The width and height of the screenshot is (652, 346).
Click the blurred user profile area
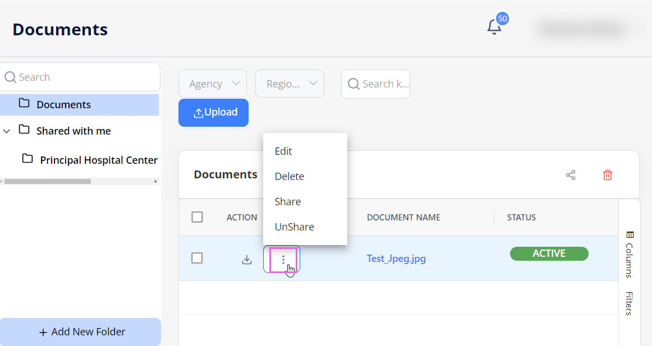pos(582,29)
